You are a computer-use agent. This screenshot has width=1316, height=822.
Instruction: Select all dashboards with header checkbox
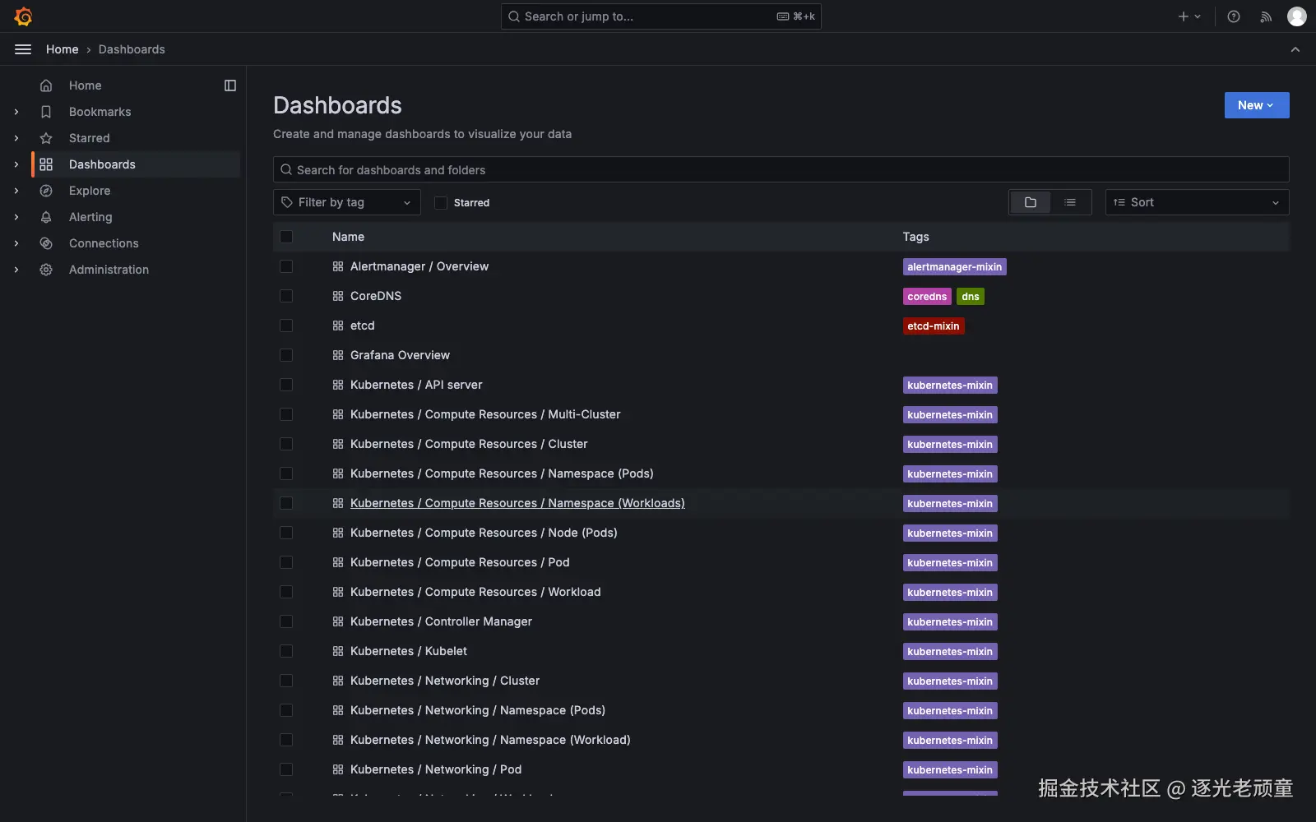(286, 237)
